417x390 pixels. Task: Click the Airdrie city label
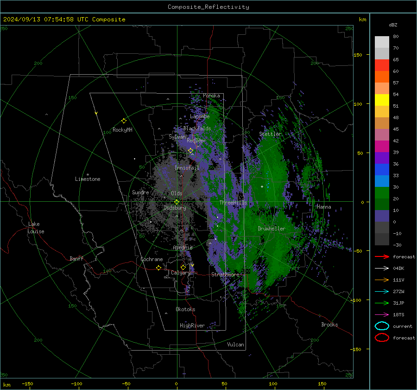coord(183,248)
